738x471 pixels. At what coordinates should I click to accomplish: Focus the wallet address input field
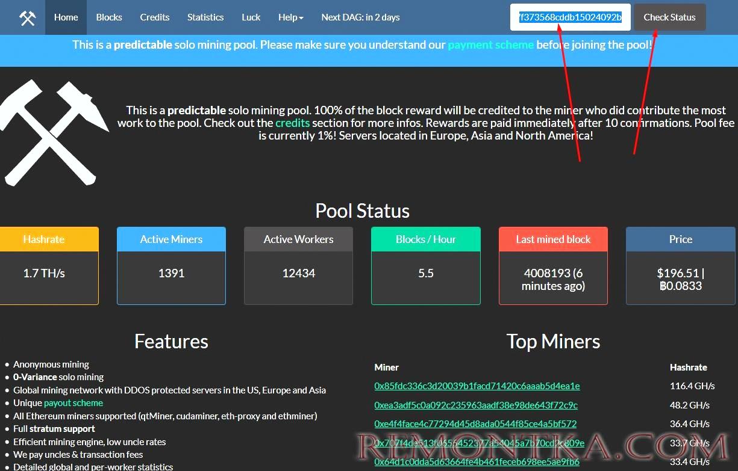tap(570, 17)
